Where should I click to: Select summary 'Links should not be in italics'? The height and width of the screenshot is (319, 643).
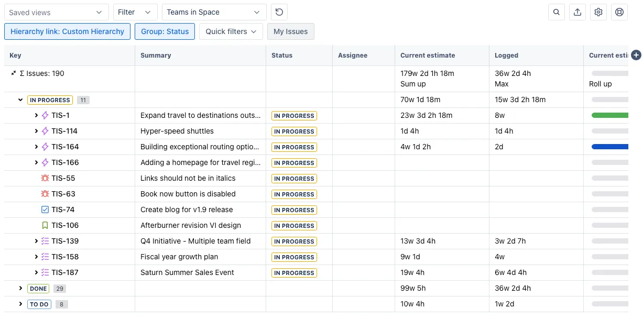(x=188, y=178)
